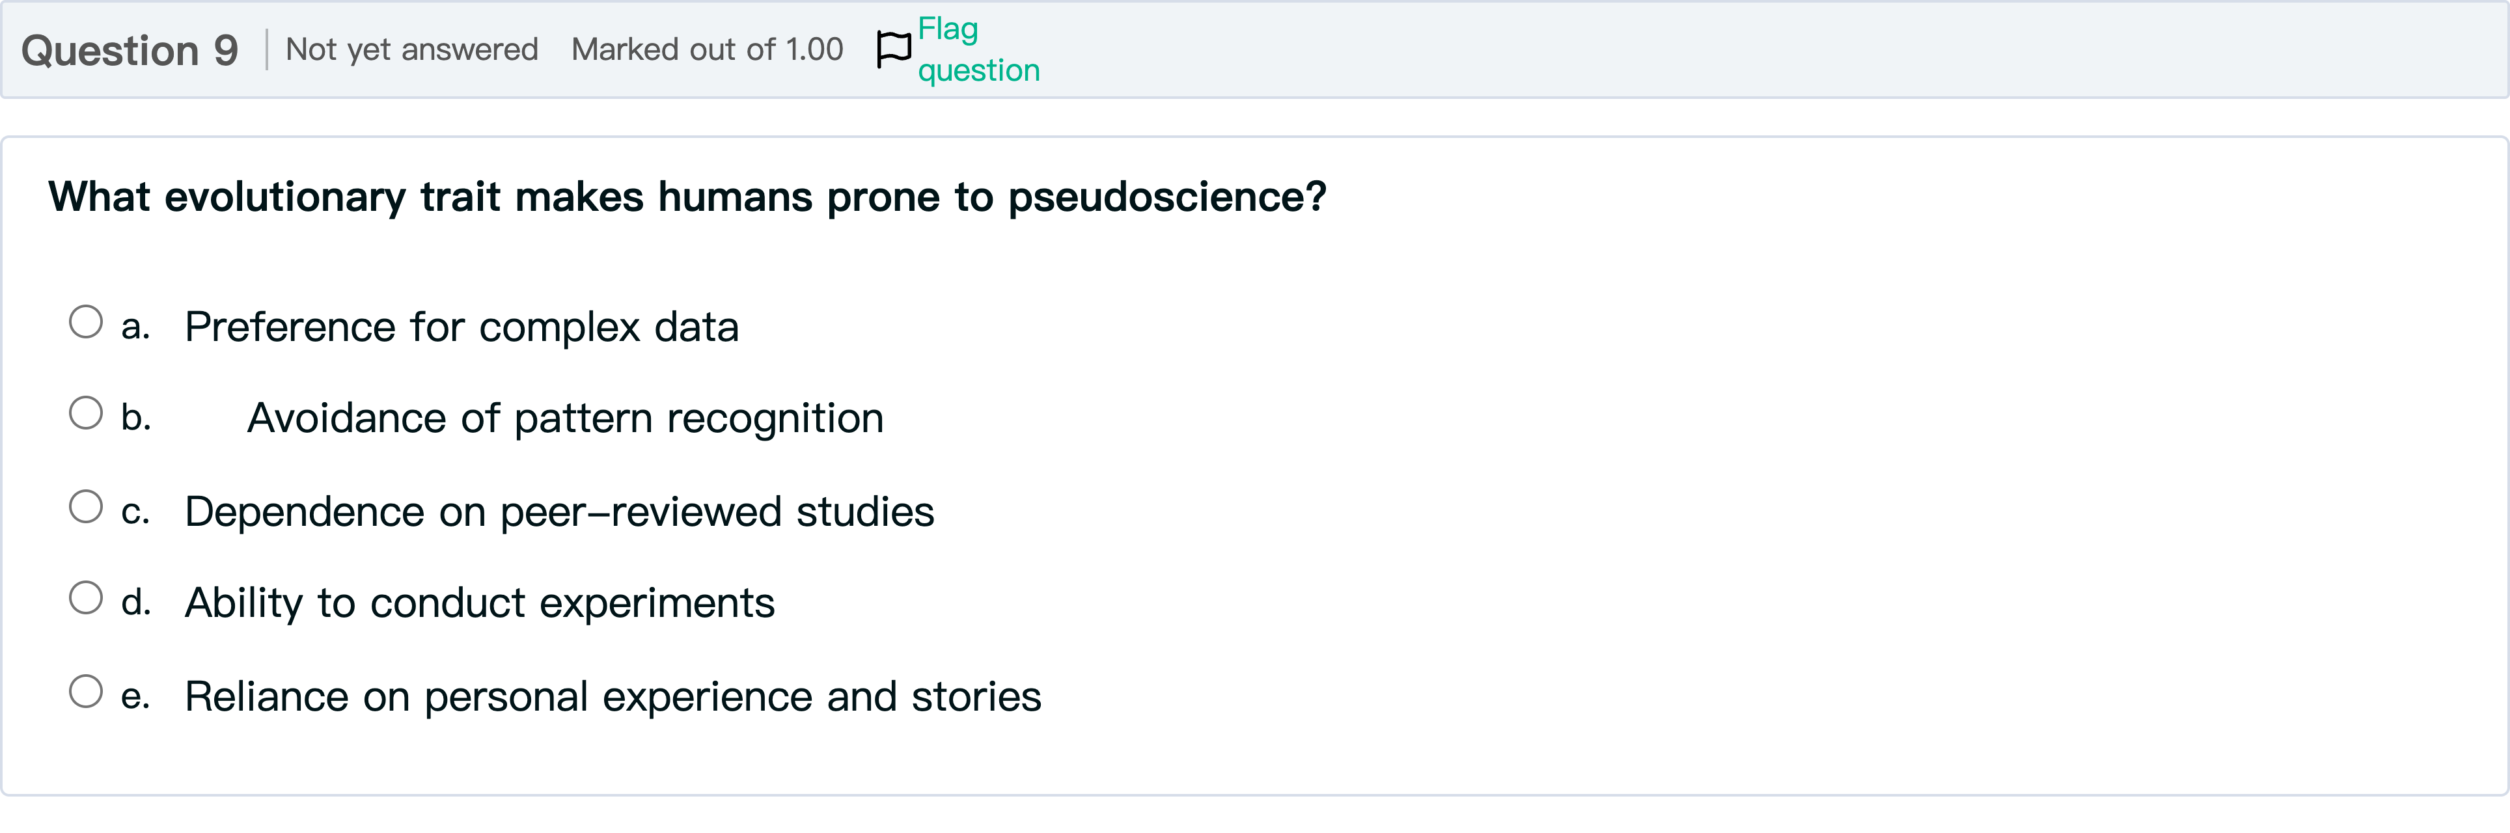Click the "Dependence on peer-reviewed studies" answer text
2510x833 pixels.
point(559,512)
